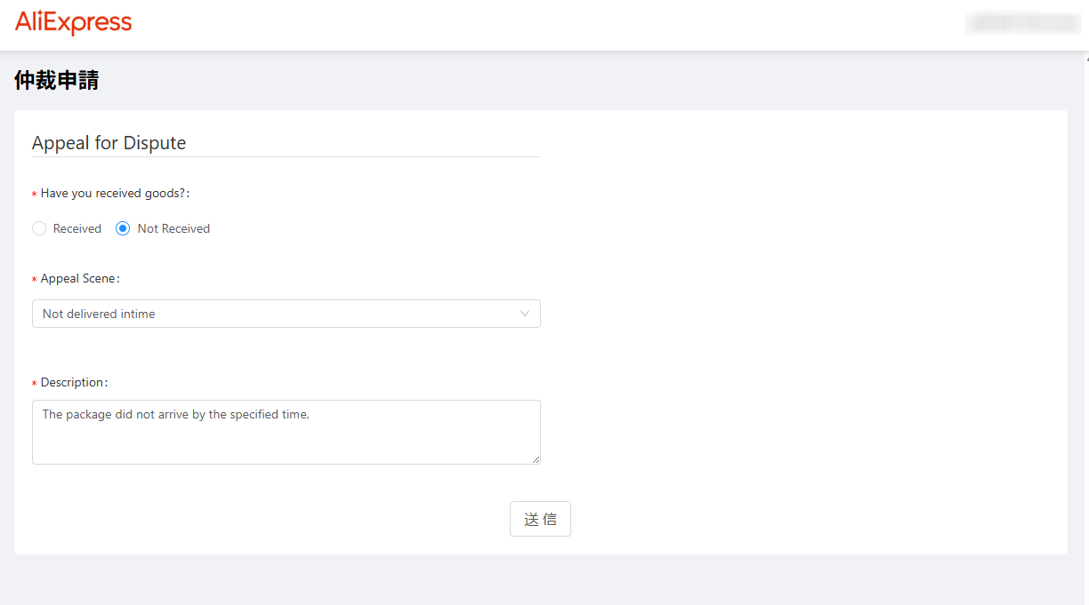
Task: Open the Appeal Scene combo box
Action: tap(286, 314)
